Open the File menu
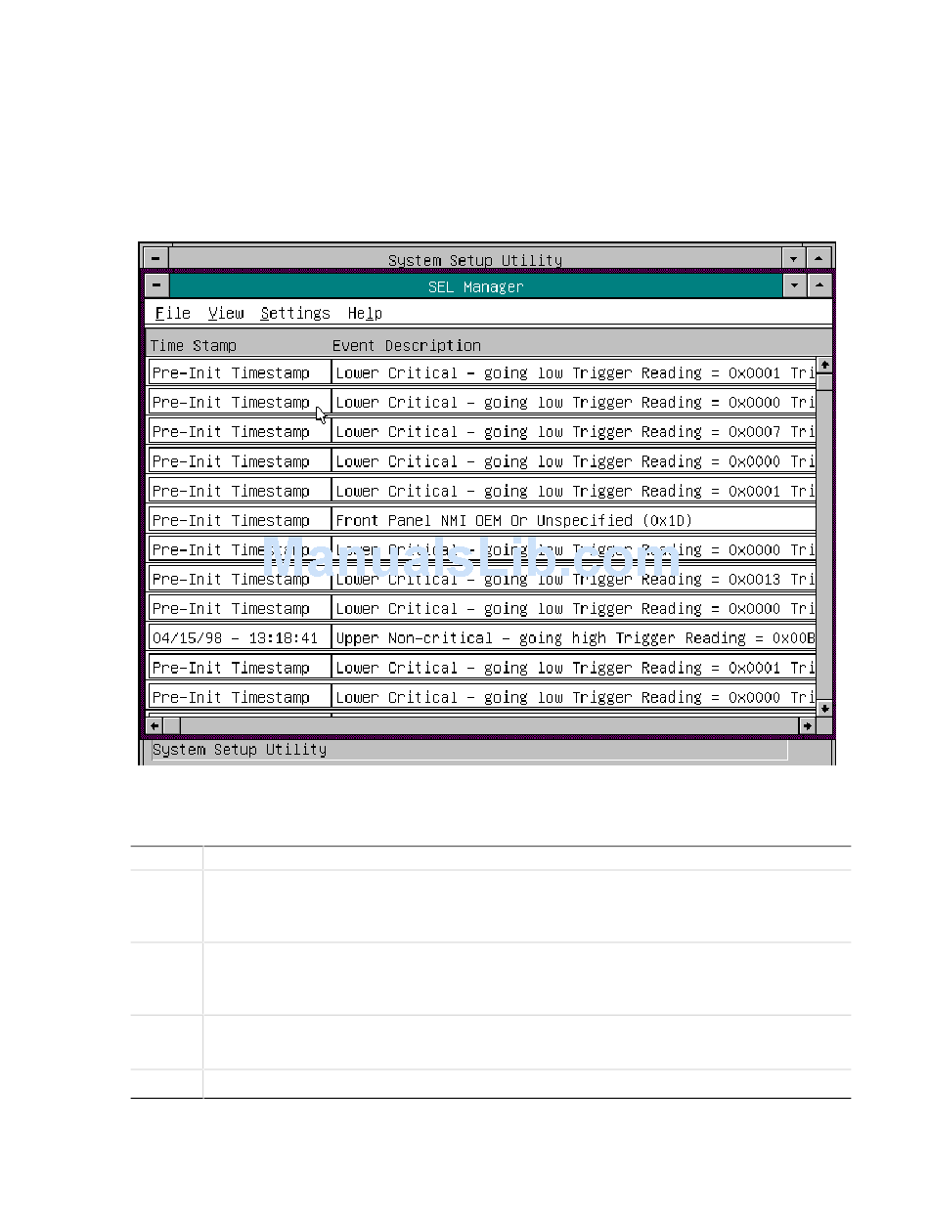929x1220 pixels. [173, 313]
